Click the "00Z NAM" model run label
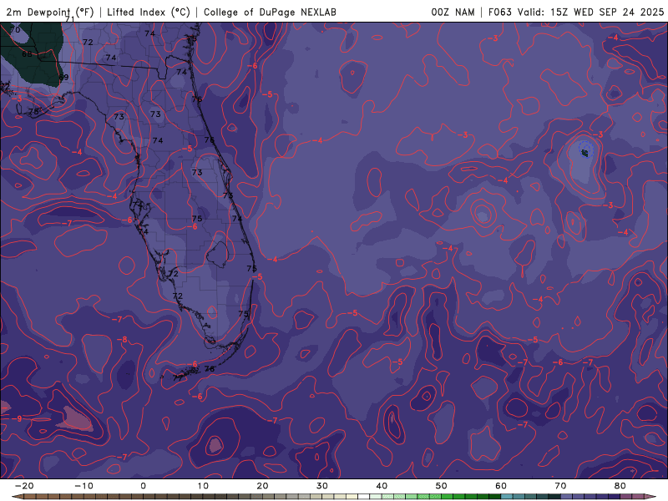 coord(453,13)
